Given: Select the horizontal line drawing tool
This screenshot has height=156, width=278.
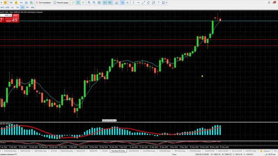Looking at the screenshot, I should pyautogui.click(x=139, y=3).
